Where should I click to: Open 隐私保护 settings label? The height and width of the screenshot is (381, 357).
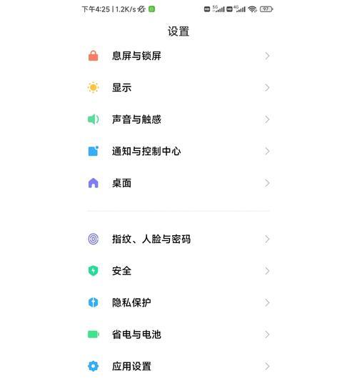(x=131, y=303)
